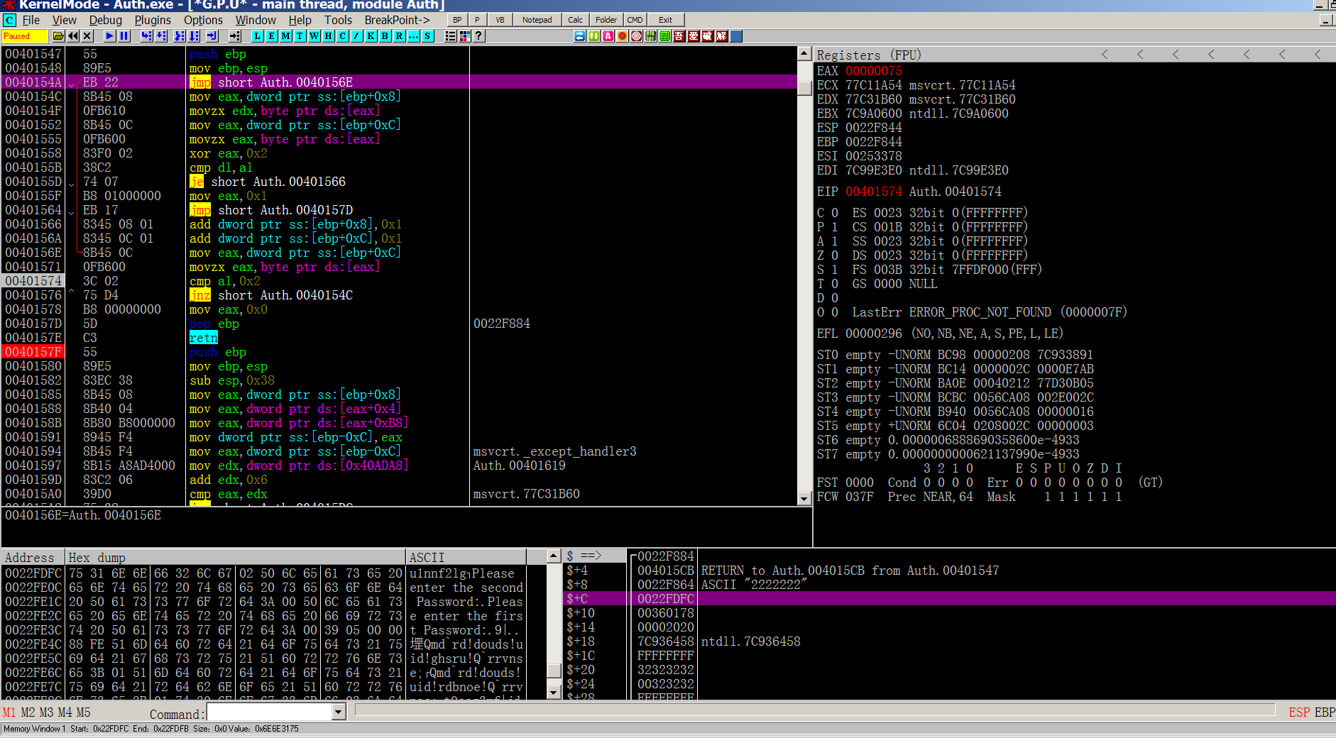Open help with the question mark icon
This screenshot has height=738, width=1336.
pos(478,36)
